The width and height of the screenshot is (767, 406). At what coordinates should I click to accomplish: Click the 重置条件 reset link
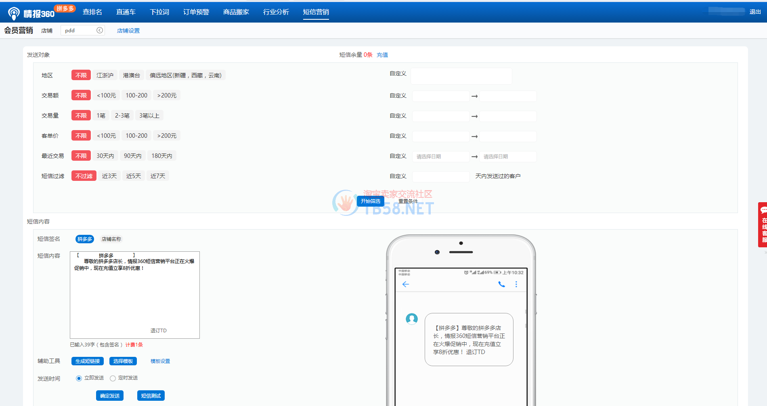pos(408,201)
